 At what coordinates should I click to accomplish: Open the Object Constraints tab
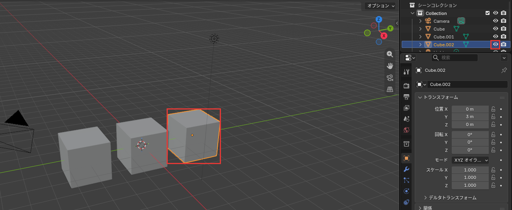tap(407, 202)
